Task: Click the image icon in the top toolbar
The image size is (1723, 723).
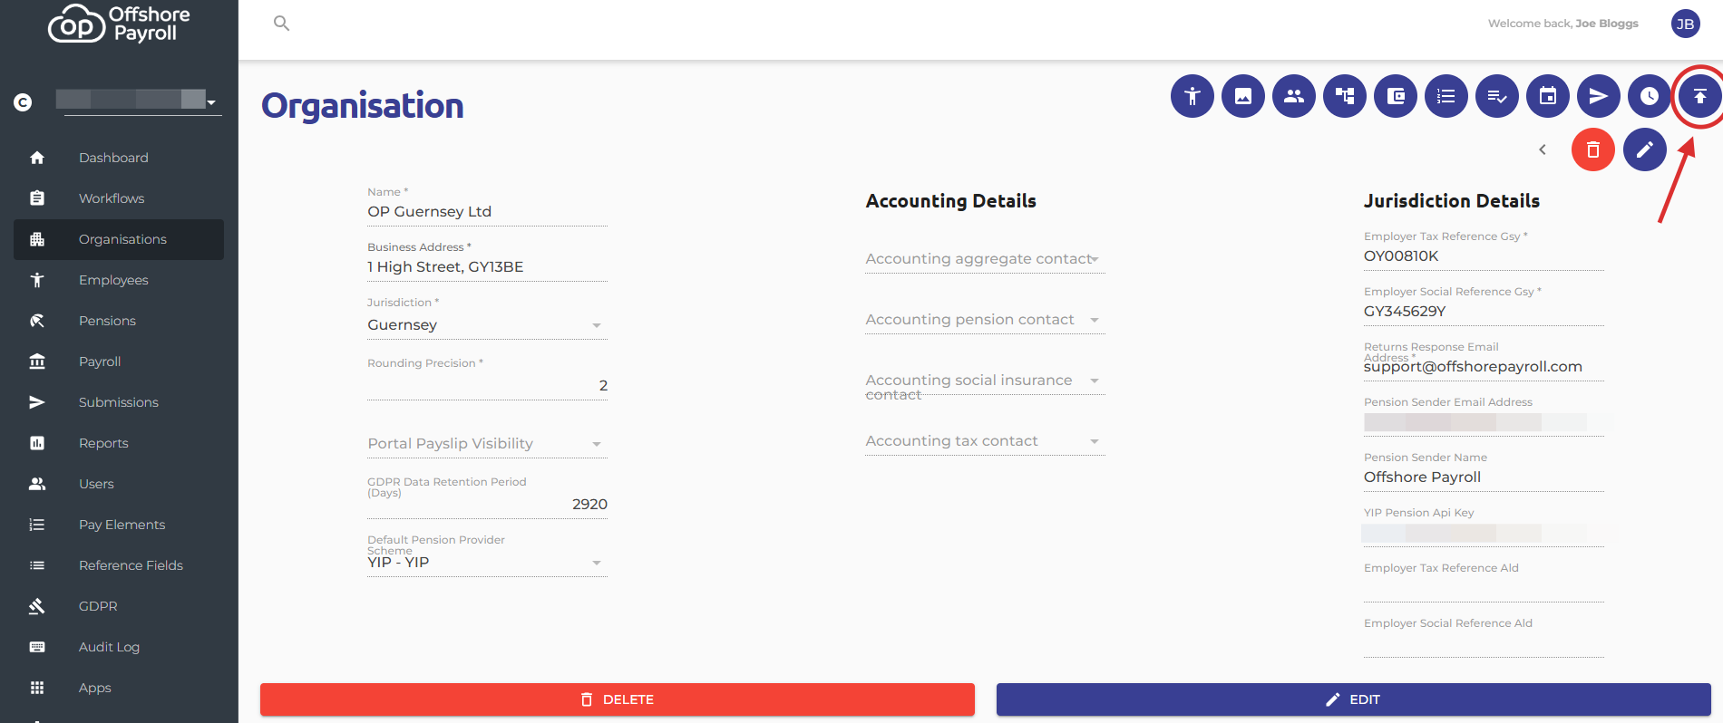Action: tap(1243, 96)
